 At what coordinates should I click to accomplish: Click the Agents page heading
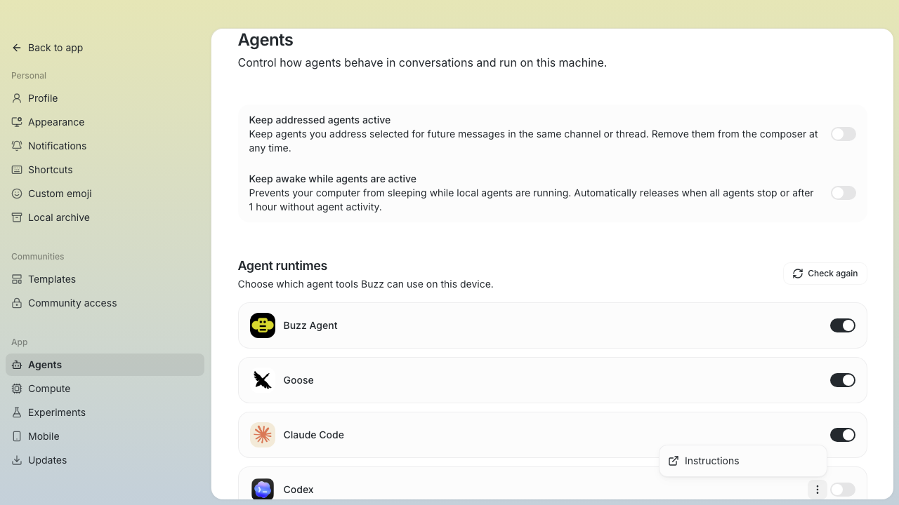coord(265,40)
